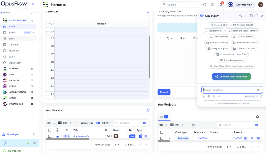Pin the Kunden anrufen ticket
The width and height of the screenshot is (266, 153).
[57, 136]
